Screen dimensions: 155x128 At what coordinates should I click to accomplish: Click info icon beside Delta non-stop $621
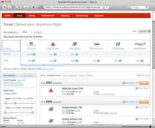point(55,54)
